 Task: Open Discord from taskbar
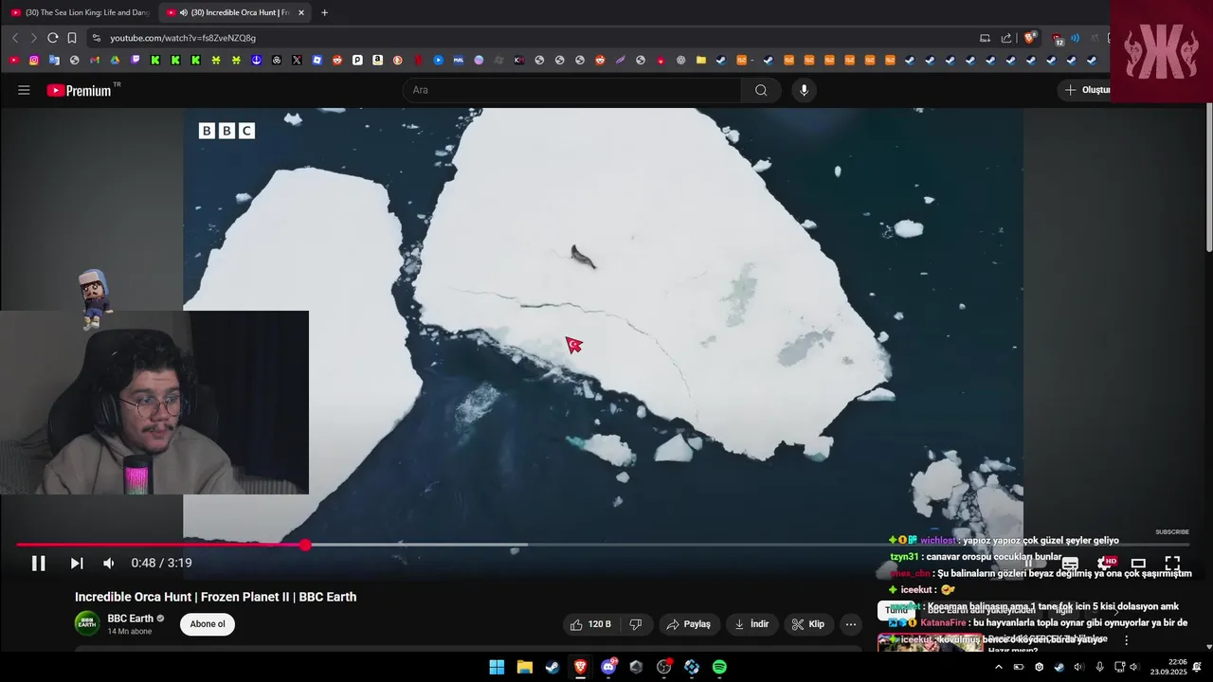608,667
